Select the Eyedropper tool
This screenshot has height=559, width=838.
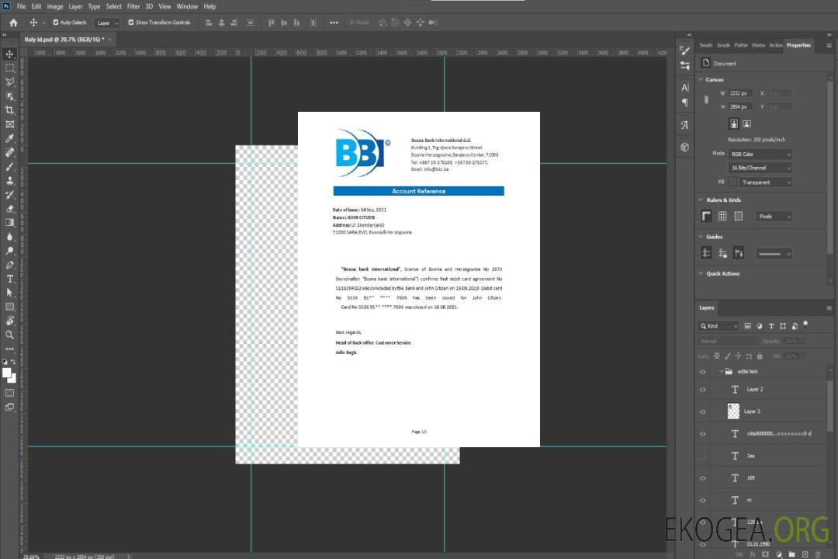10,138
